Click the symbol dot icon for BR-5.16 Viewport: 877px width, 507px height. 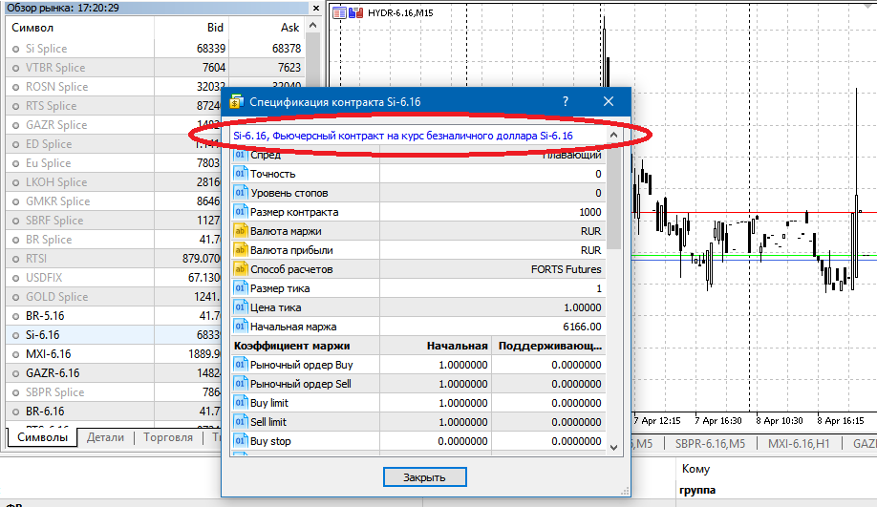(x=15, y=316)
